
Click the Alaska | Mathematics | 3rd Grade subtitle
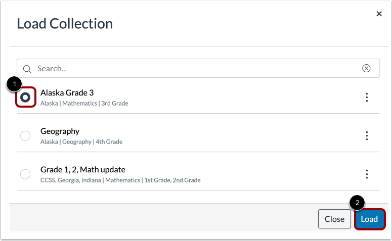[x=84, y=104]
